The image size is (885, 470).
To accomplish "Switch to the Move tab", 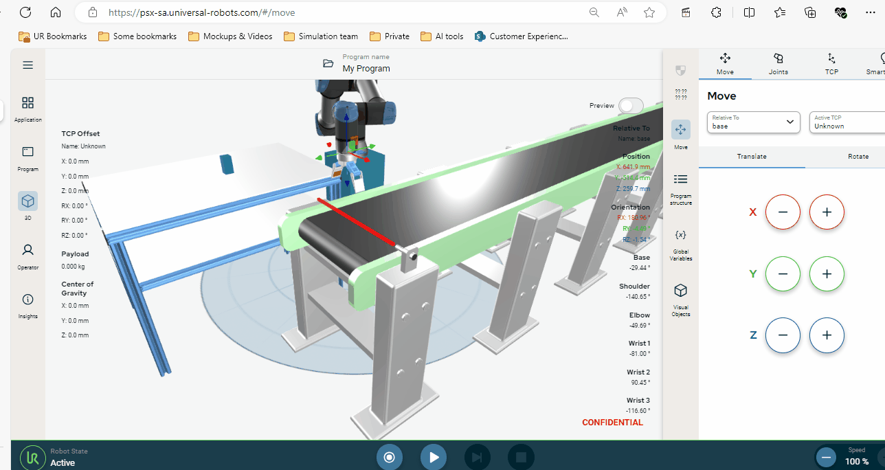I will [725, 64].
